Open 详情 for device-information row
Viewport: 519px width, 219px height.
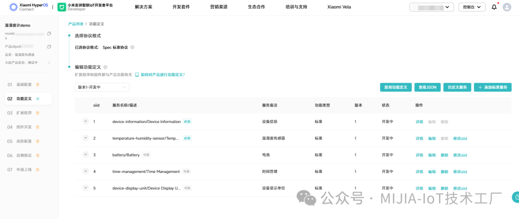point(420,122)
